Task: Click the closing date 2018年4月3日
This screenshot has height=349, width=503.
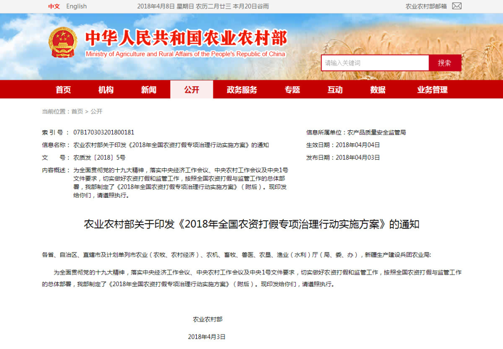Action: 207,337
